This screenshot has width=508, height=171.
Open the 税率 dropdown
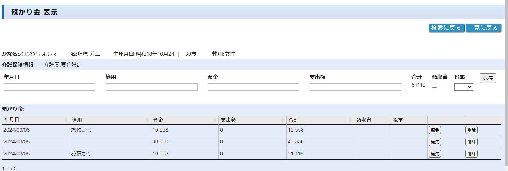[x=463, y=87]
